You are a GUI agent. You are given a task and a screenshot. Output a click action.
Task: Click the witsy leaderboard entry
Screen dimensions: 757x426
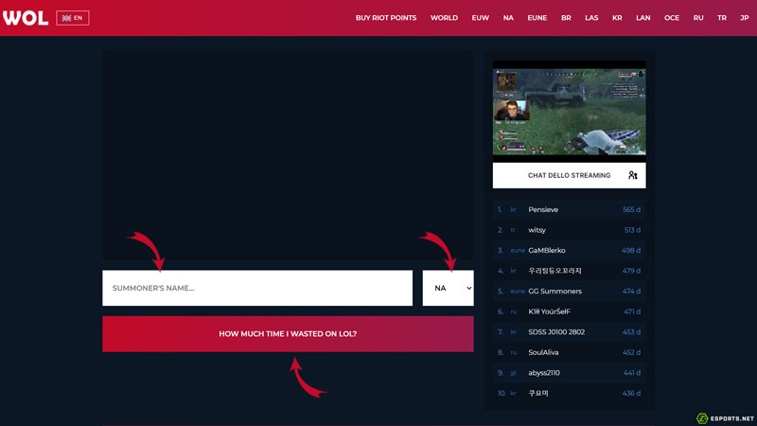(537, 230)
